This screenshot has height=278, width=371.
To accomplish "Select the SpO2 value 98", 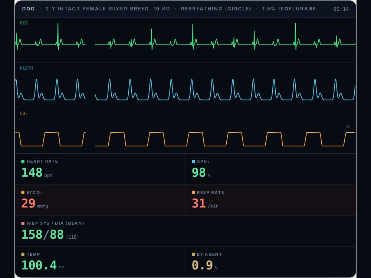I will tap(199, 172).
